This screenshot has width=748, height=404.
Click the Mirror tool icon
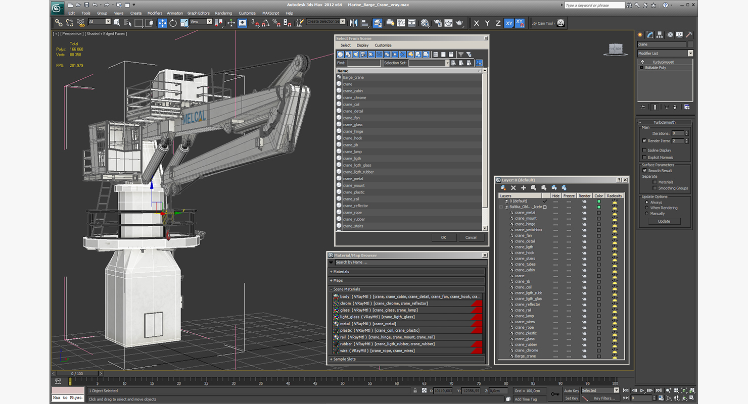(353, 23)
